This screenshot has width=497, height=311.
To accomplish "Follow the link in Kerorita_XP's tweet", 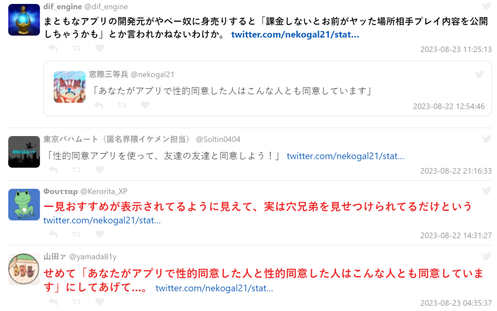I will [102, 220].
